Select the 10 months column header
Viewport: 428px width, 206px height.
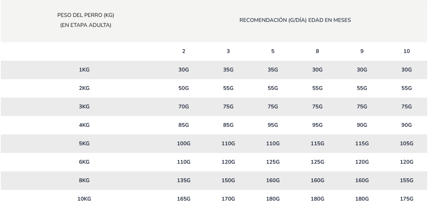click(x=406, y=51)
